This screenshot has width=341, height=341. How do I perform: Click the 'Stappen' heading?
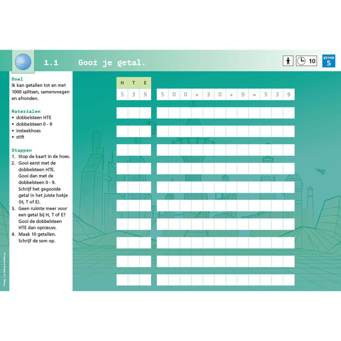click(x=22, y=150)
